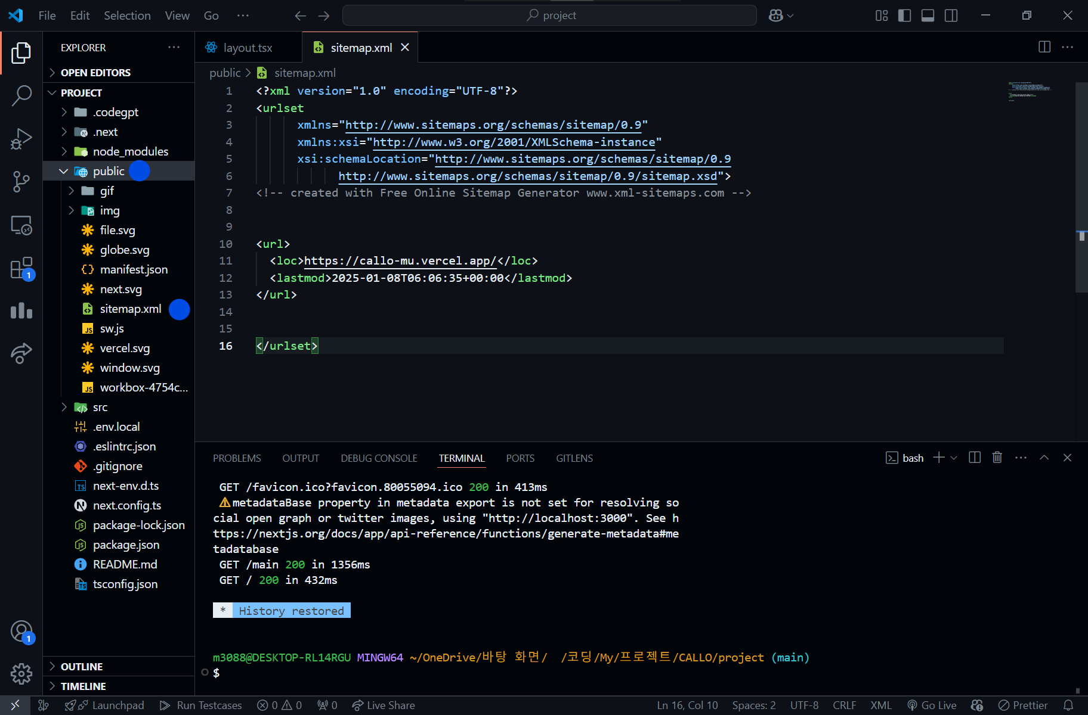Split the terminal pane

(975, 458)
